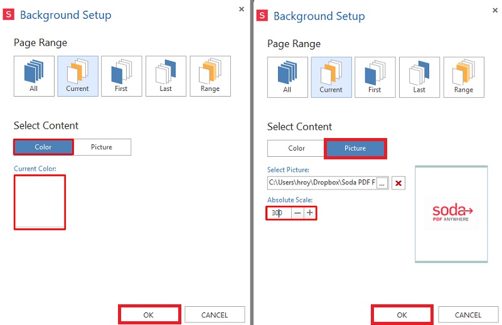Open the Current Color swatch picker
The image size is (502, 325).
pos(40,202)
